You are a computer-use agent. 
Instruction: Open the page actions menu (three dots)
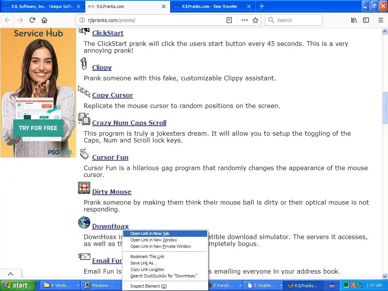point(244,20)
